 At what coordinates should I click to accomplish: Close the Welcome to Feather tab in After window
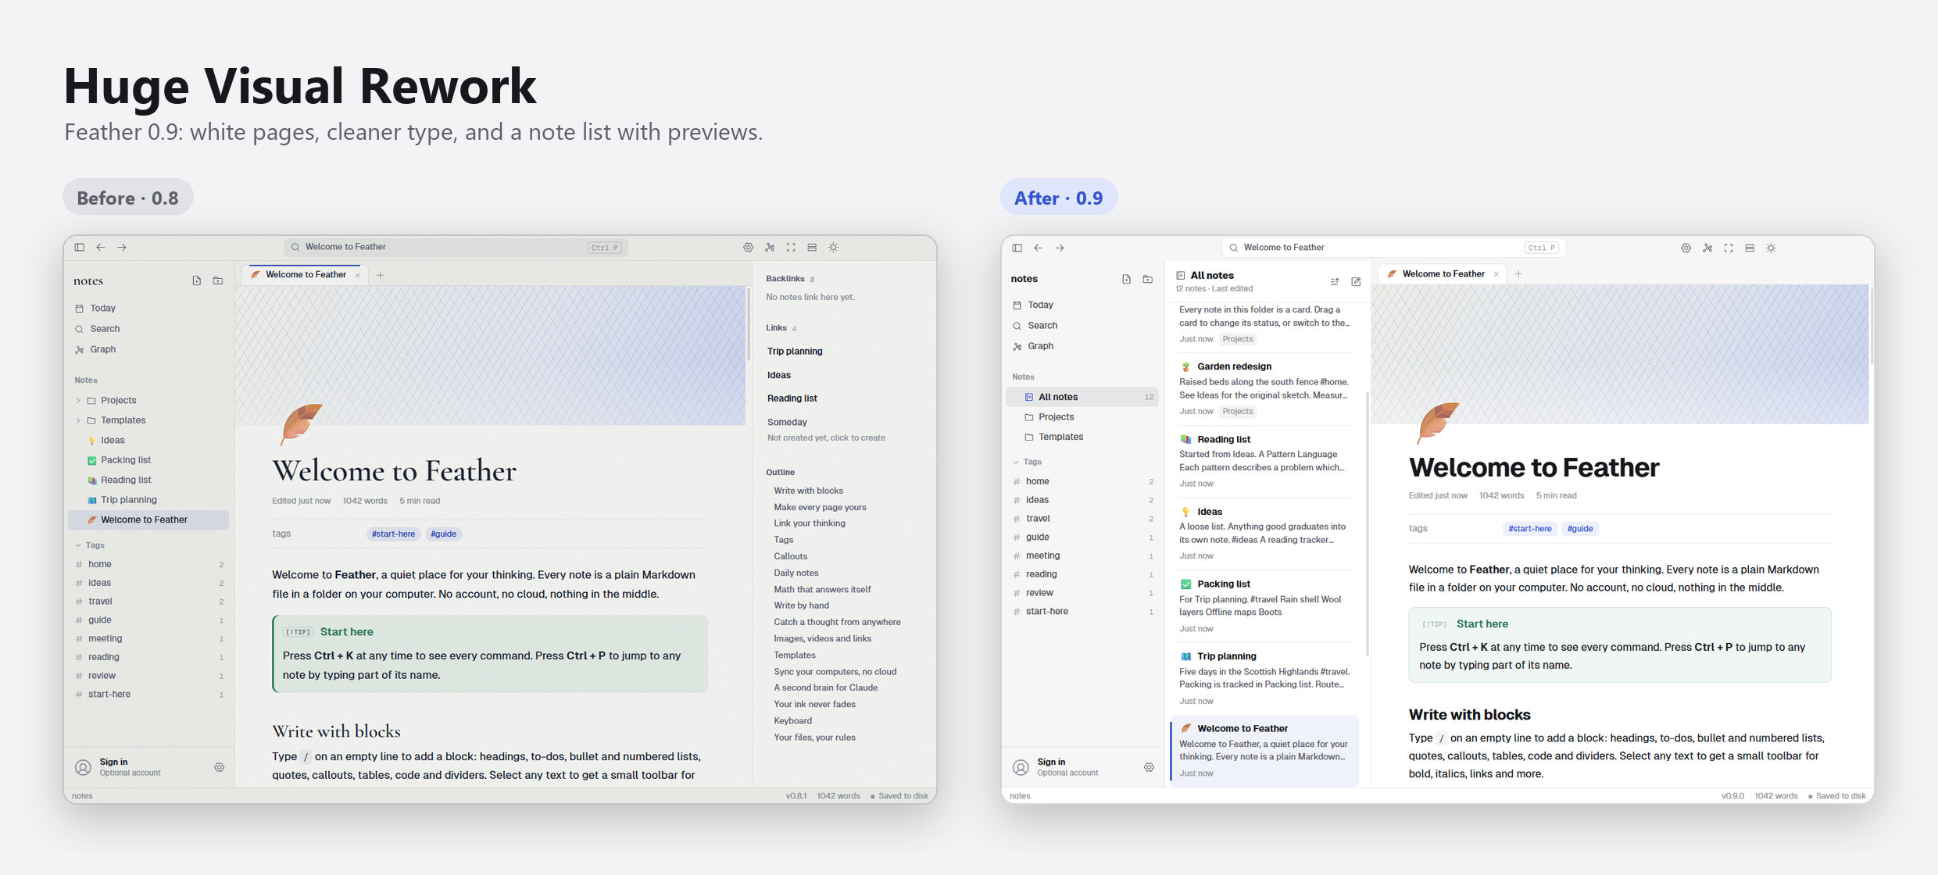click(1496, 274)
